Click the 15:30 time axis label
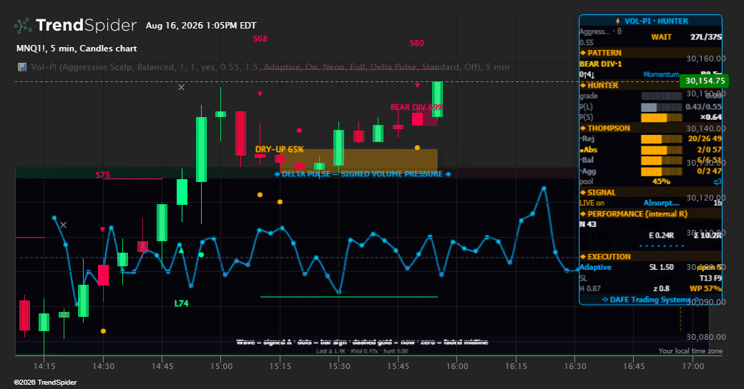The width and height of the screenshot is (744, 389). pyautogui.click(x=339, y=366)
